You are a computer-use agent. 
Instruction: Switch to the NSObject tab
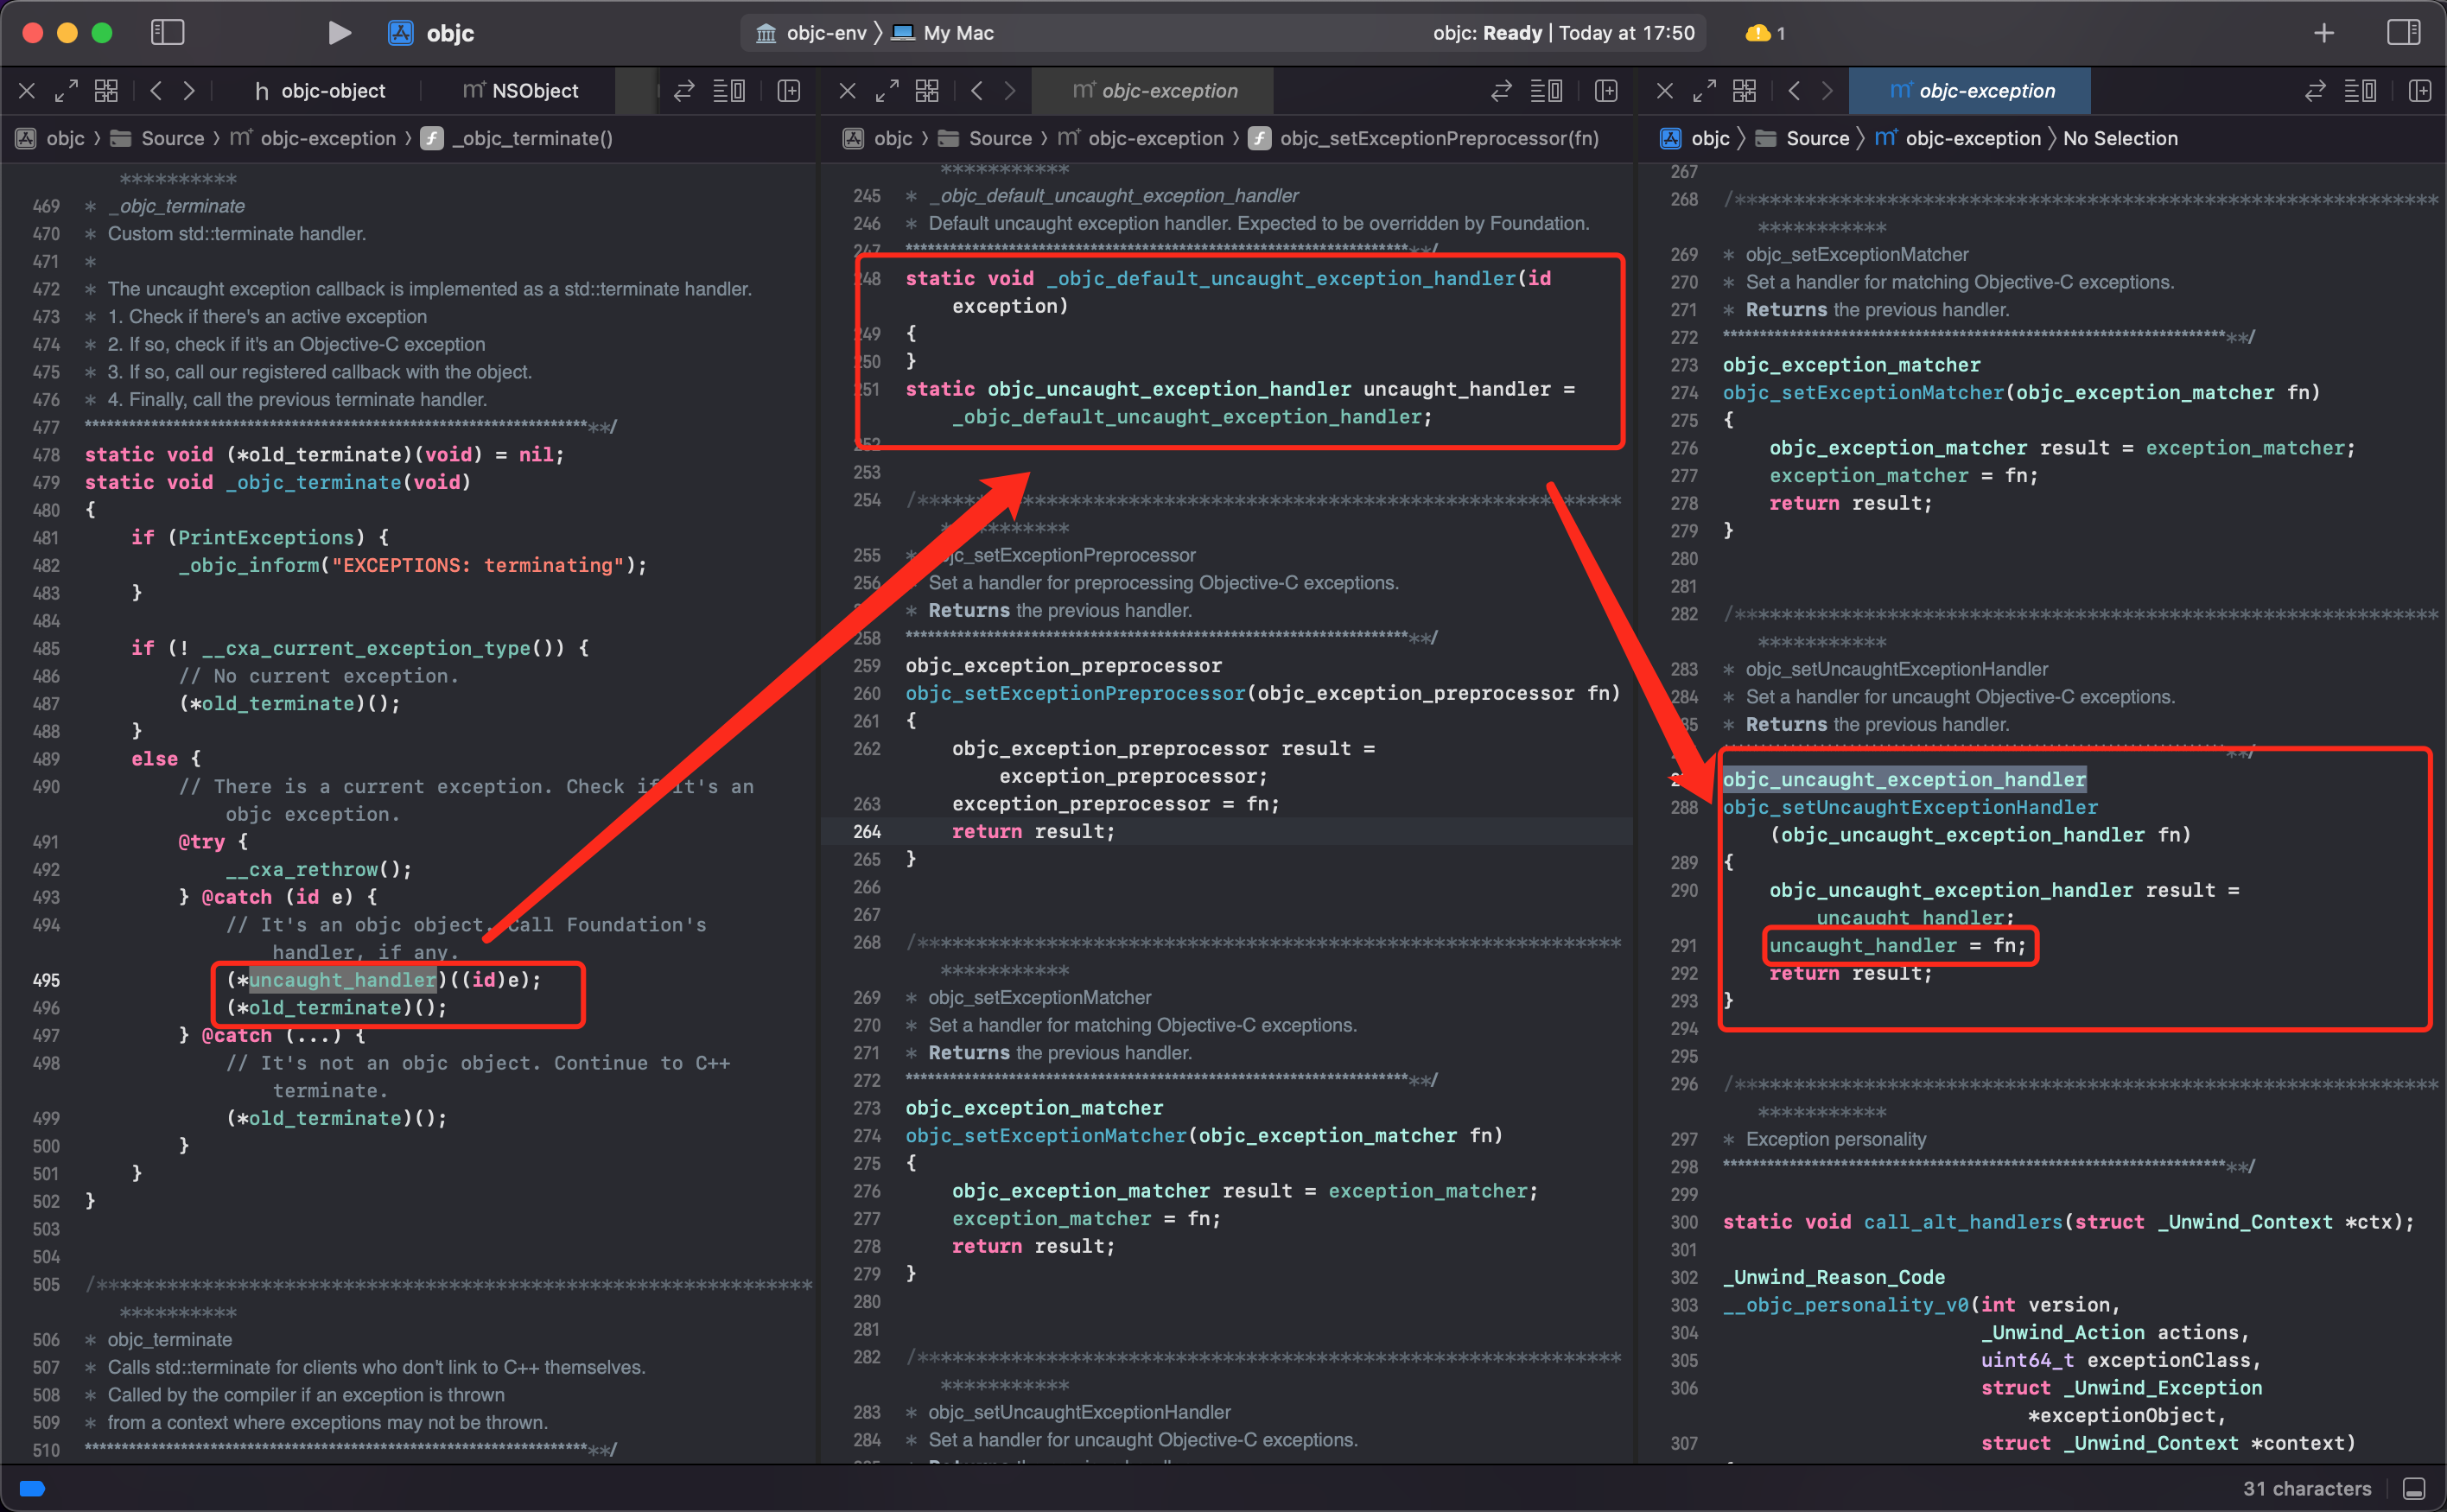521,91
